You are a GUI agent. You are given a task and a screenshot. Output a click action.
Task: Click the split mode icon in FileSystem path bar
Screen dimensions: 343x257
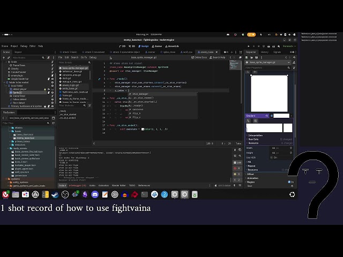[53, 118]
